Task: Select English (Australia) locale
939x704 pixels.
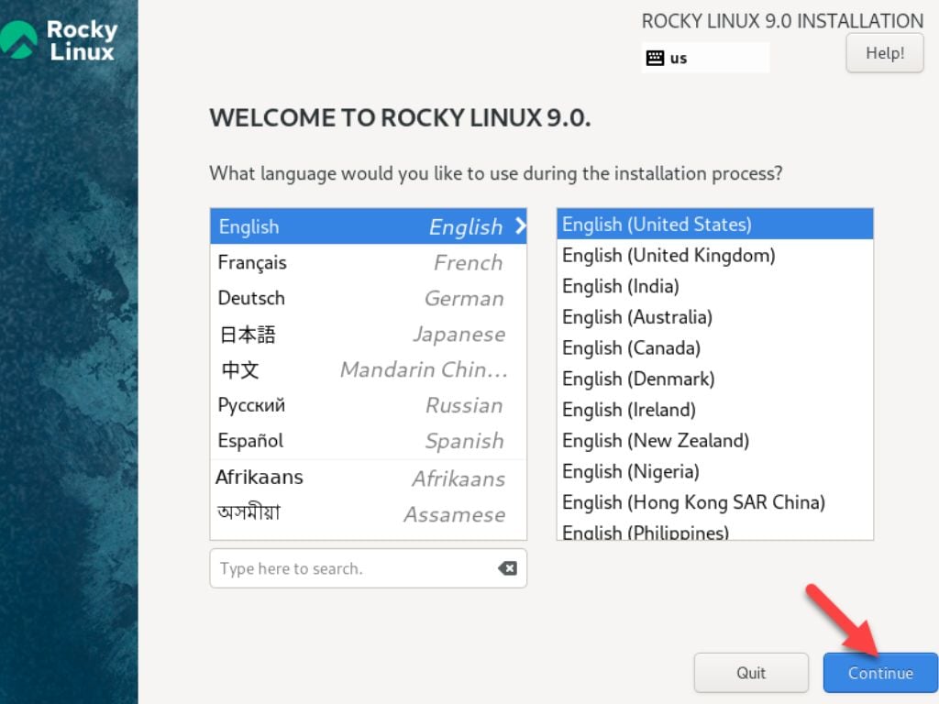Action: [637, 317]
